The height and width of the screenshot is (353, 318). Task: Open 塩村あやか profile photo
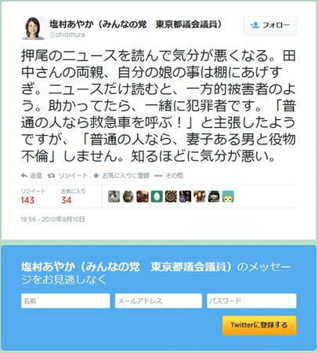pos(33,28)
